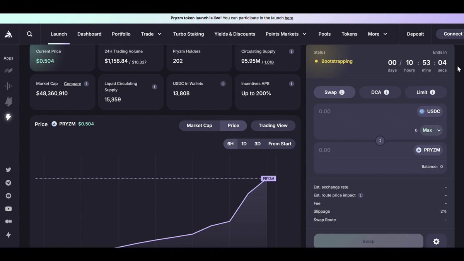Select the Limit order tab
This screenshot has width=464, height=261.
tap(426, 92)
